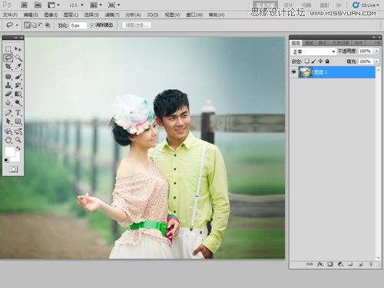Select the Dodge tool

click(18, 103)
